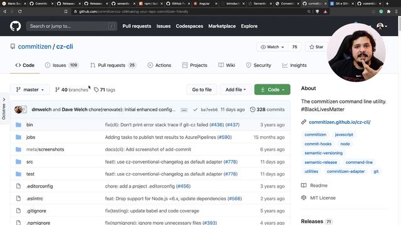This screenshot has width=401, height=225.
Task: Click the .editorconfig file icon
Action: [18, 186]
